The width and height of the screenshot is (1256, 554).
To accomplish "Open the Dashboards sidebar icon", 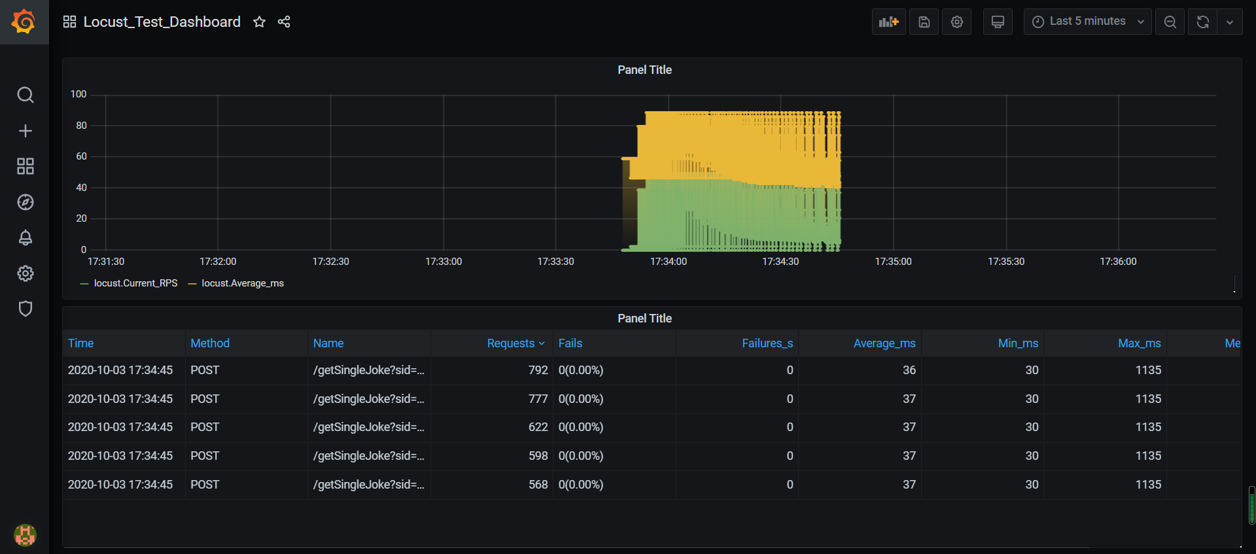I will tap(25, 166).
